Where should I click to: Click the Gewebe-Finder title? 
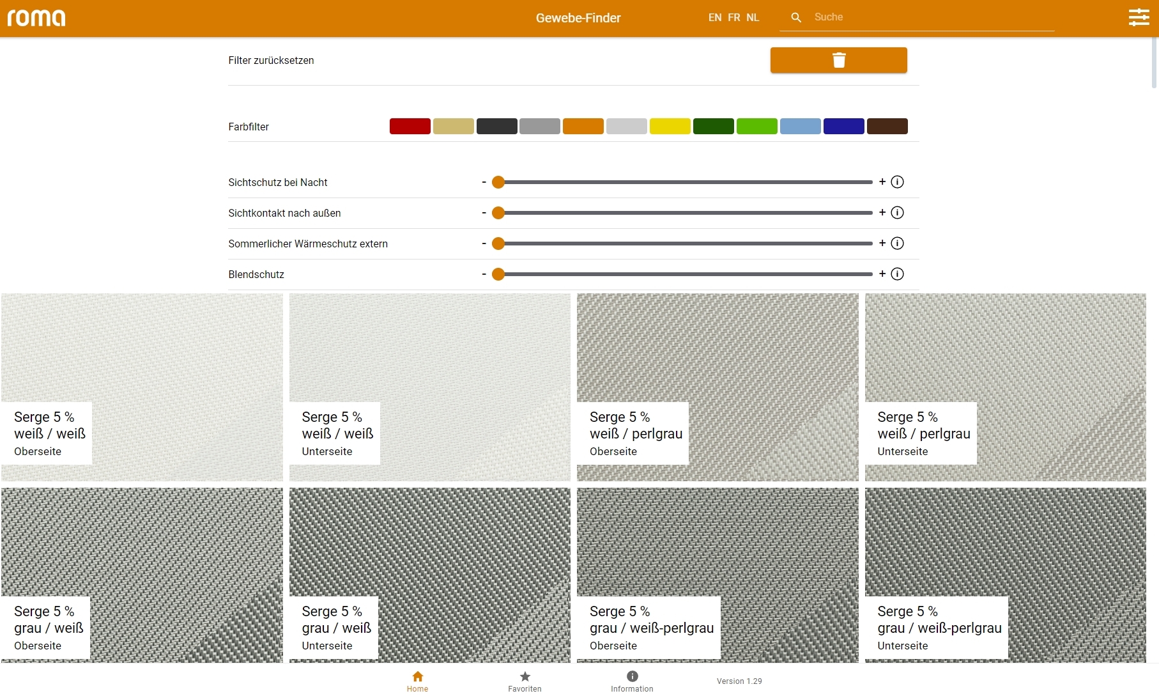click(578, 18)
